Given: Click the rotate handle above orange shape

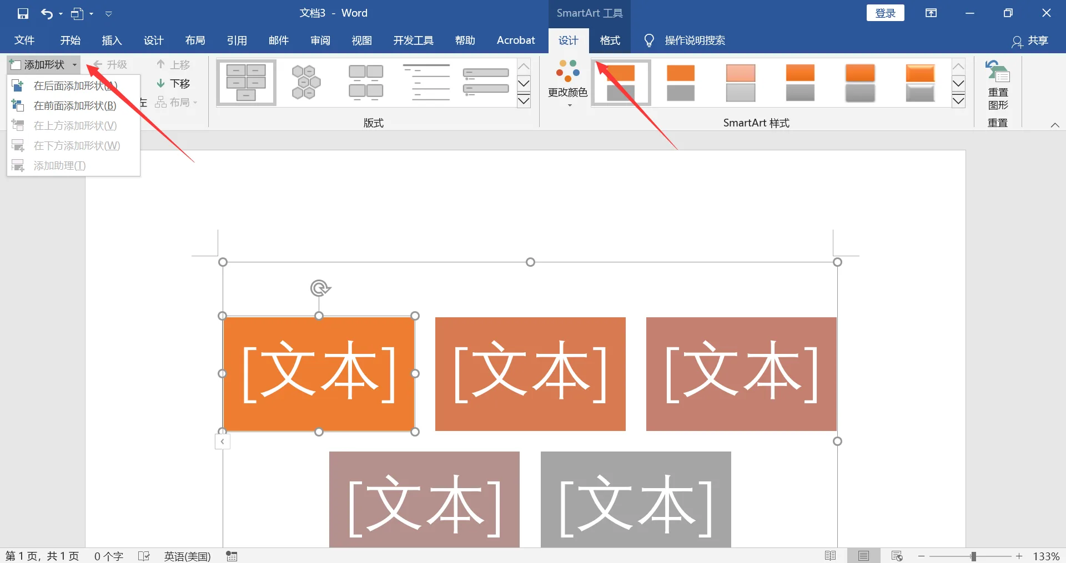Looking at the screenshot, I should coord(320,288).
